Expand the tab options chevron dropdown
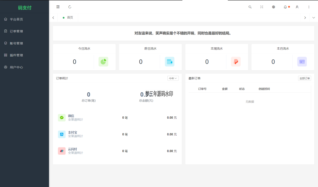The height and width of the screenshot is (187, 318). pyautogui.click(x=314, y=18)
